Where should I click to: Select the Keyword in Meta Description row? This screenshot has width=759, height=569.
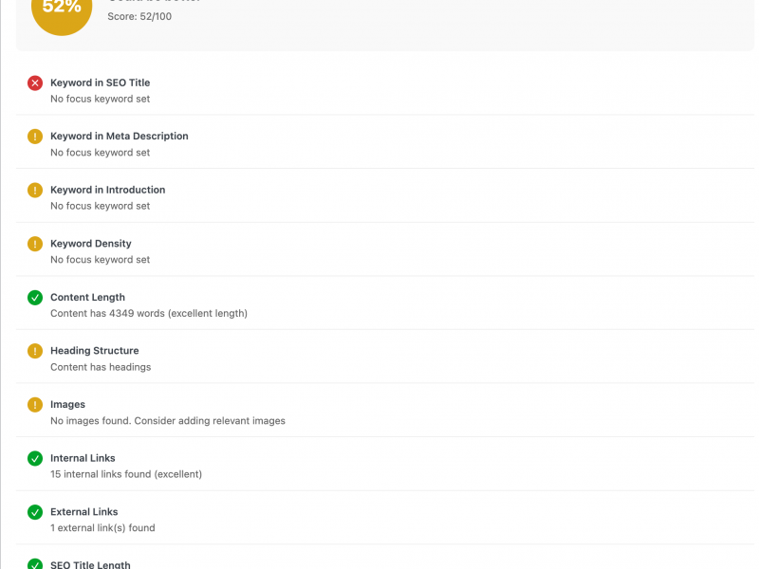[379, 143]
